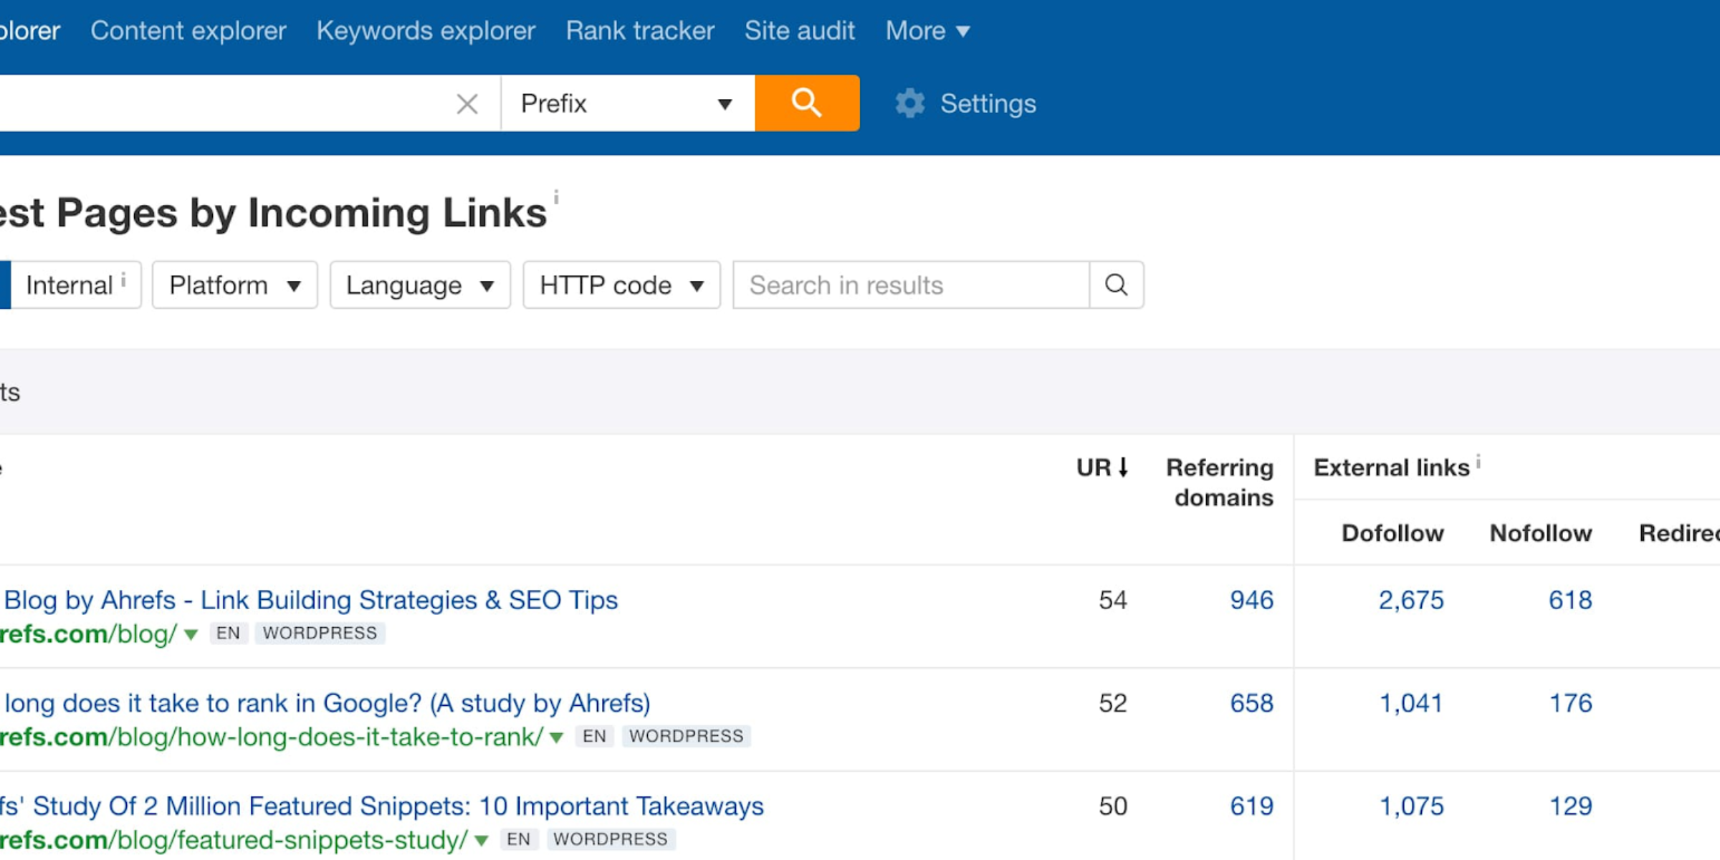Click the WORDPRESS tag on the featured-snippets-study row
The height and width of the screenshot is (860, 1720).
click(x=611, y=839)
